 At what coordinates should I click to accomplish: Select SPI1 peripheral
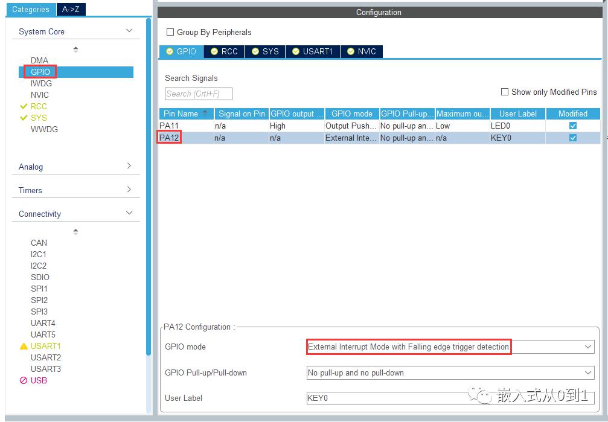[x=39, y=289]
